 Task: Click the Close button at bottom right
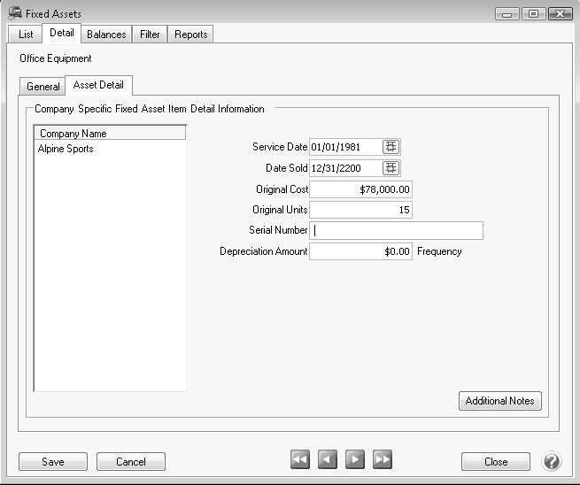click(x=496, y=461)
